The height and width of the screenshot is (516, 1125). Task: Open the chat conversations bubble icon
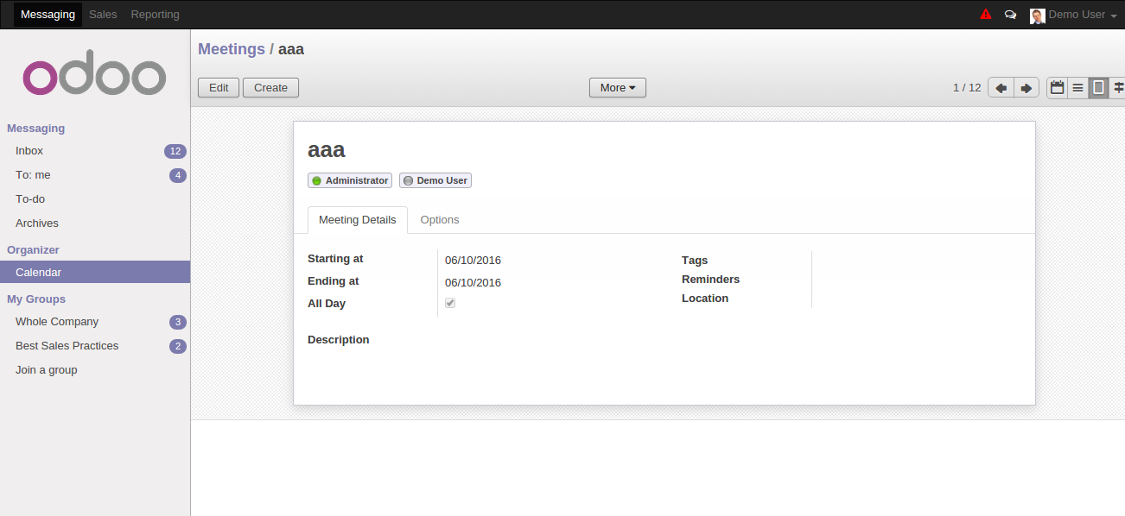[1010, 15]
